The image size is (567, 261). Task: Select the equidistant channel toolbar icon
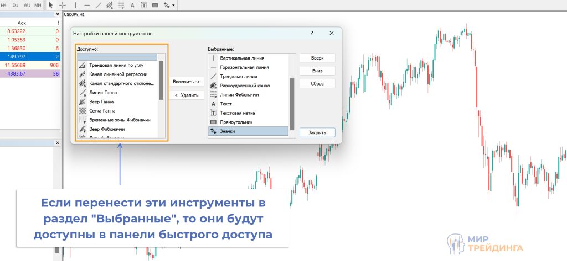click(109, 5)
